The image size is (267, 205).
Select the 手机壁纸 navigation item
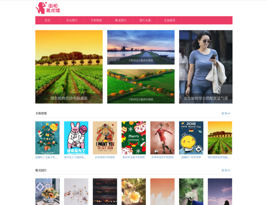(x=97, y=20)
